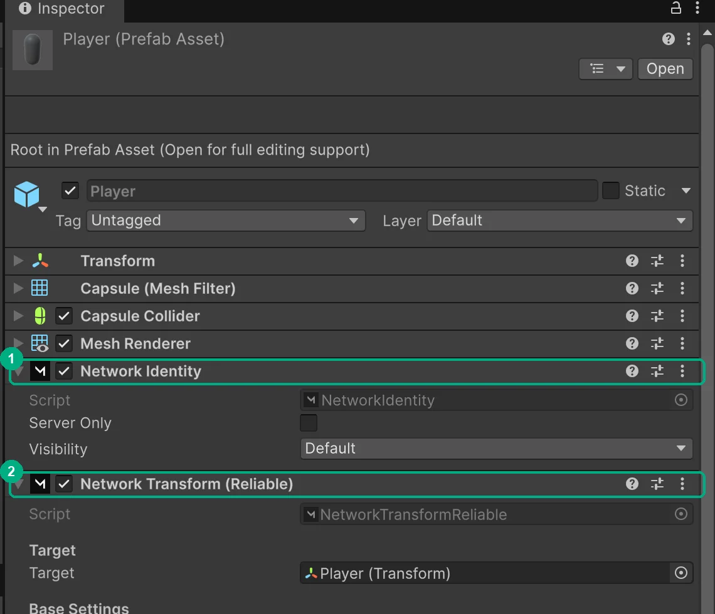Open Capsule Collider context menu
This screenshot has height=614, width=715.
[682, 316]
